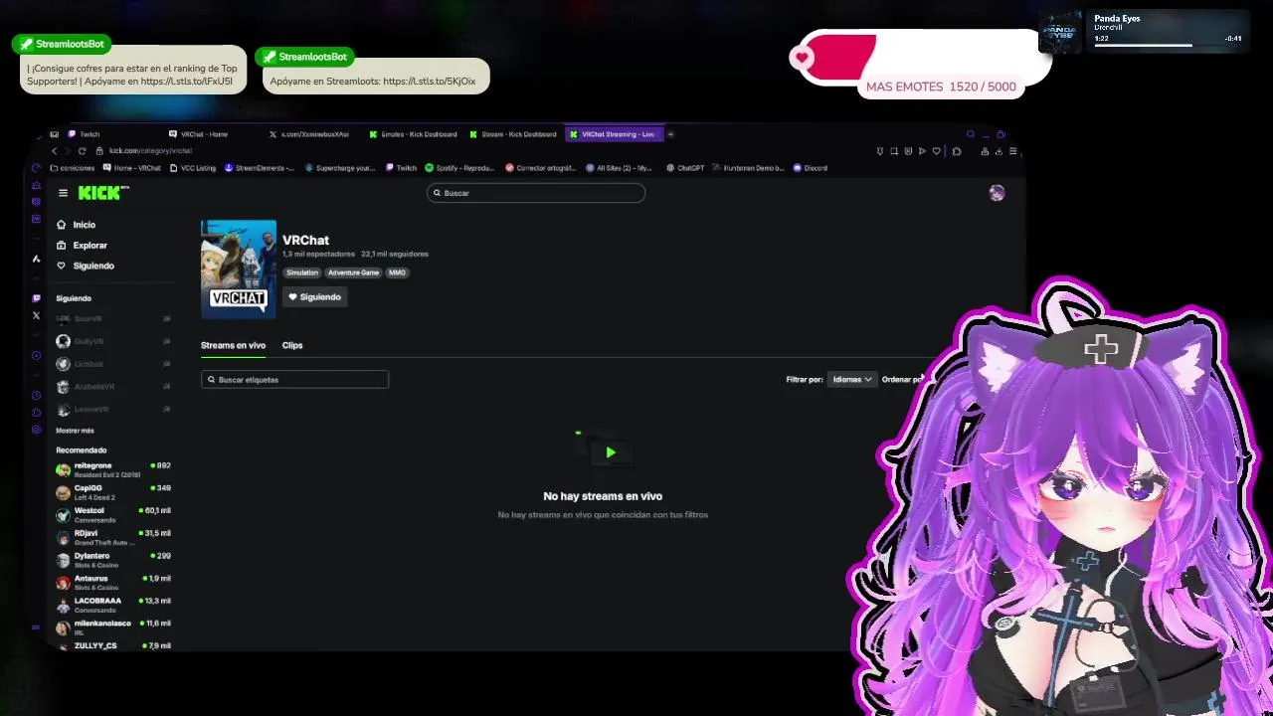Open recommended channel Westcol
The width and height of the screenshot is (1273, 716).
[x=113, y=514]
